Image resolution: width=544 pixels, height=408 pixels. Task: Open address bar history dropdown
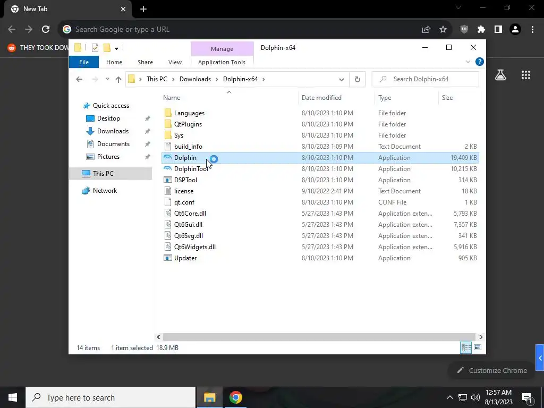pyautogui.click(x=342, y=80)
